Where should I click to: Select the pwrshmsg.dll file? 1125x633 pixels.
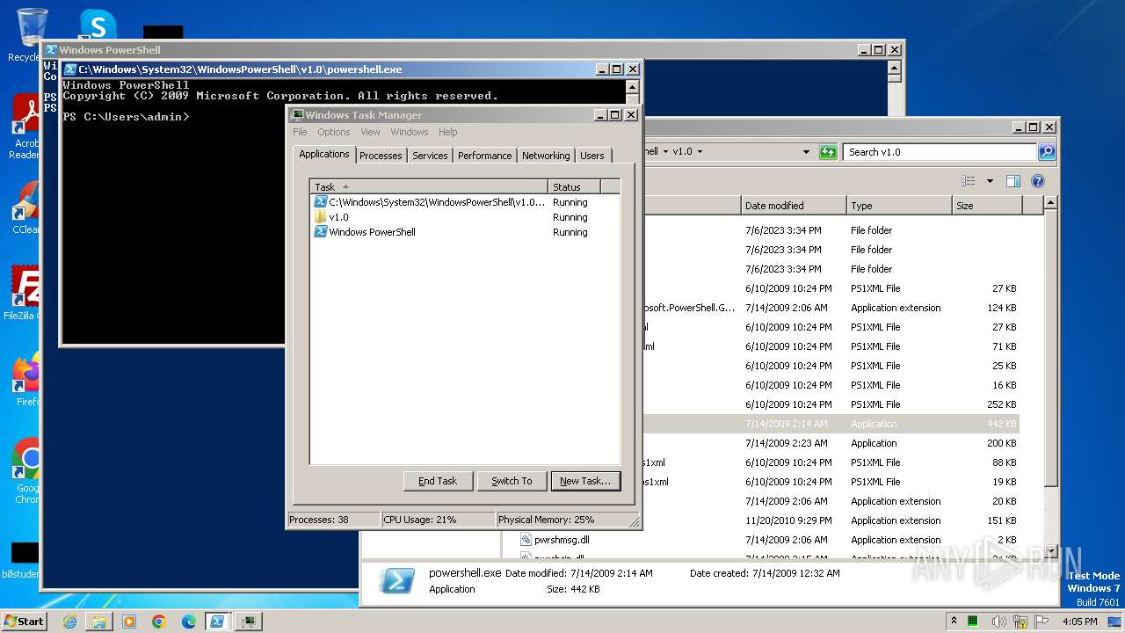click(x=562, y=540)
